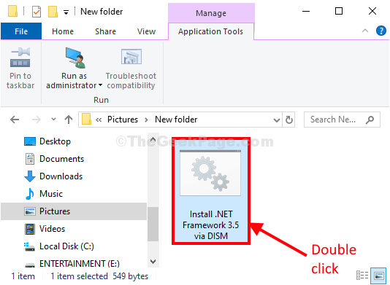
Task: Click the Manage contextual tab header
Action: 211,13
